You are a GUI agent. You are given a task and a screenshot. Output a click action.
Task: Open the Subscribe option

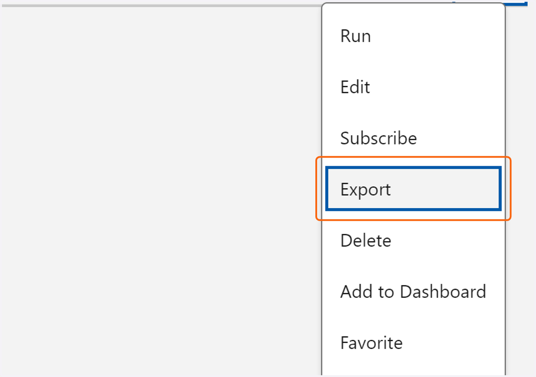pos(413,138)
